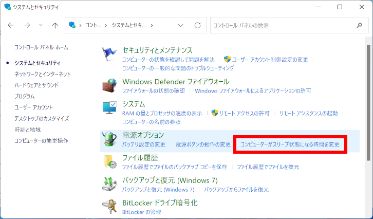The height and width of the screenshot is (219, 373).
Task: Open コンピューターの簡単操作 in the sidebar
Action: tap(41, 141)
